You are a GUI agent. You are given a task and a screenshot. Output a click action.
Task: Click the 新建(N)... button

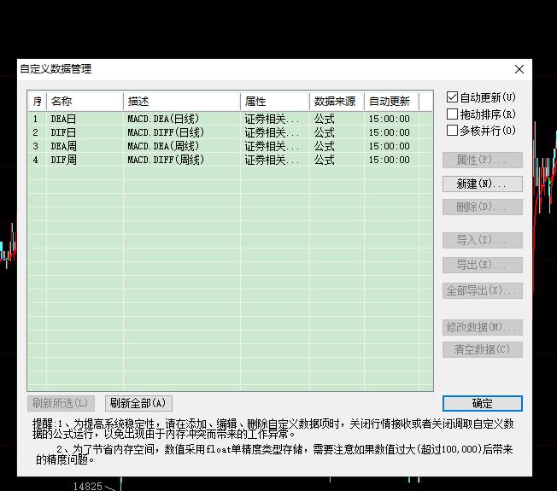click(482, 184)
